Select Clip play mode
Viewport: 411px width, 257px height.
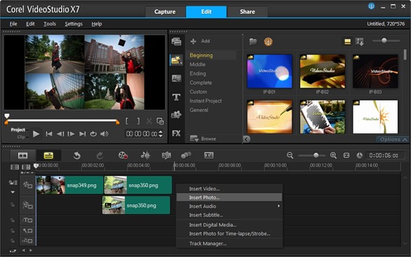point(21,137)
